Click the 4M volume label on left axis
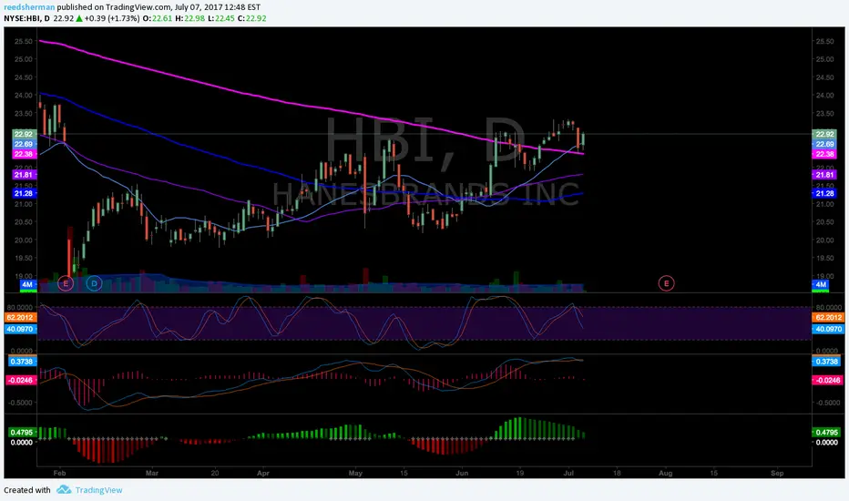The image size is (849, 501). [27, 284]
